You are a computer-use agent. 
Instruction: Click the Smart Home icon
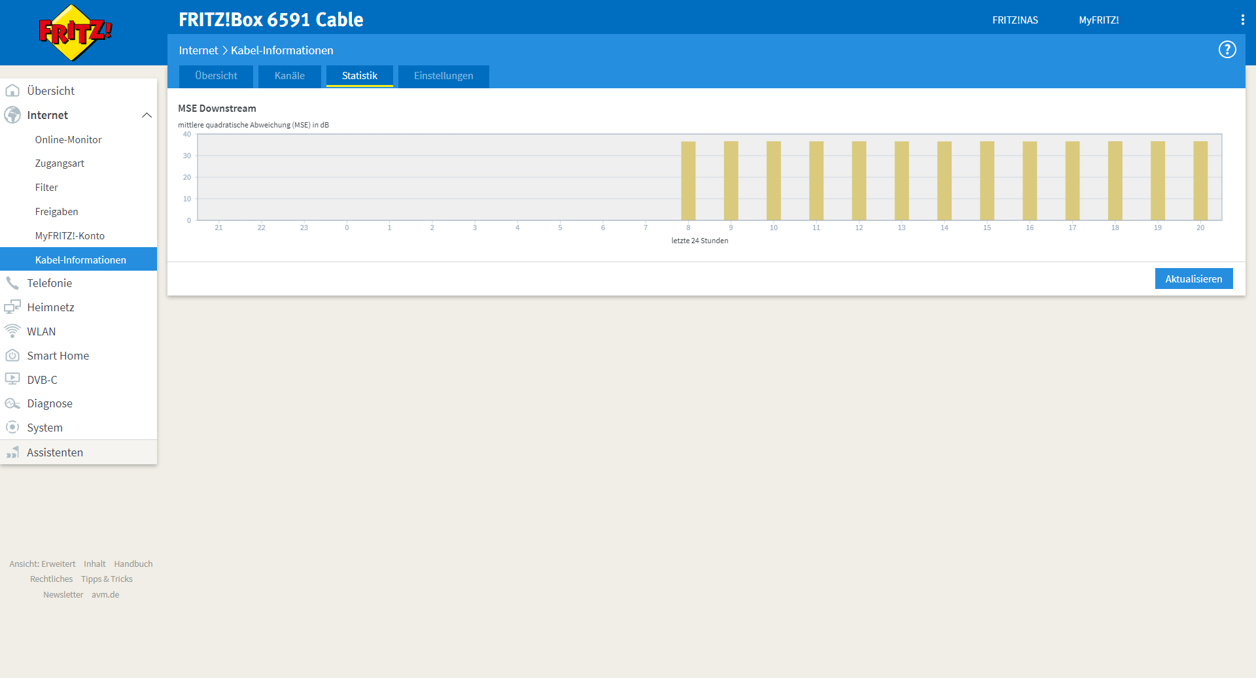[12, 356]
